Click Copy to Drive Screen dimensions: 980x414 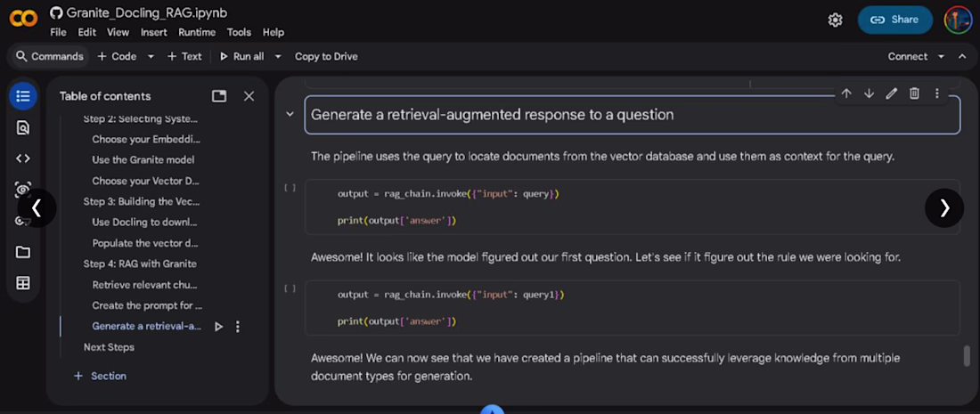(x=326, y=56)
